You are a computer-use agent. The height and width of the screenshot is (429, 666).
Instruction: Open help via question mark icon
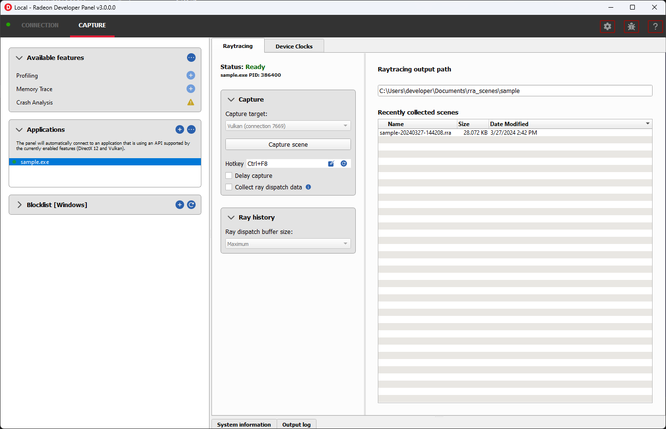tap(655, 27)
